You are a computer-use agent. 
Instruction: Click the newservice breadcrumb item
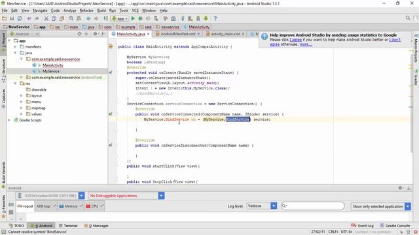pyautogui.click(x=168, y=27)
